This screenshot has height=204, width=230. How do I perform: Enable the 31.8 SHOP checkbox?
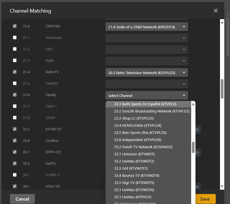pos(15,118)
